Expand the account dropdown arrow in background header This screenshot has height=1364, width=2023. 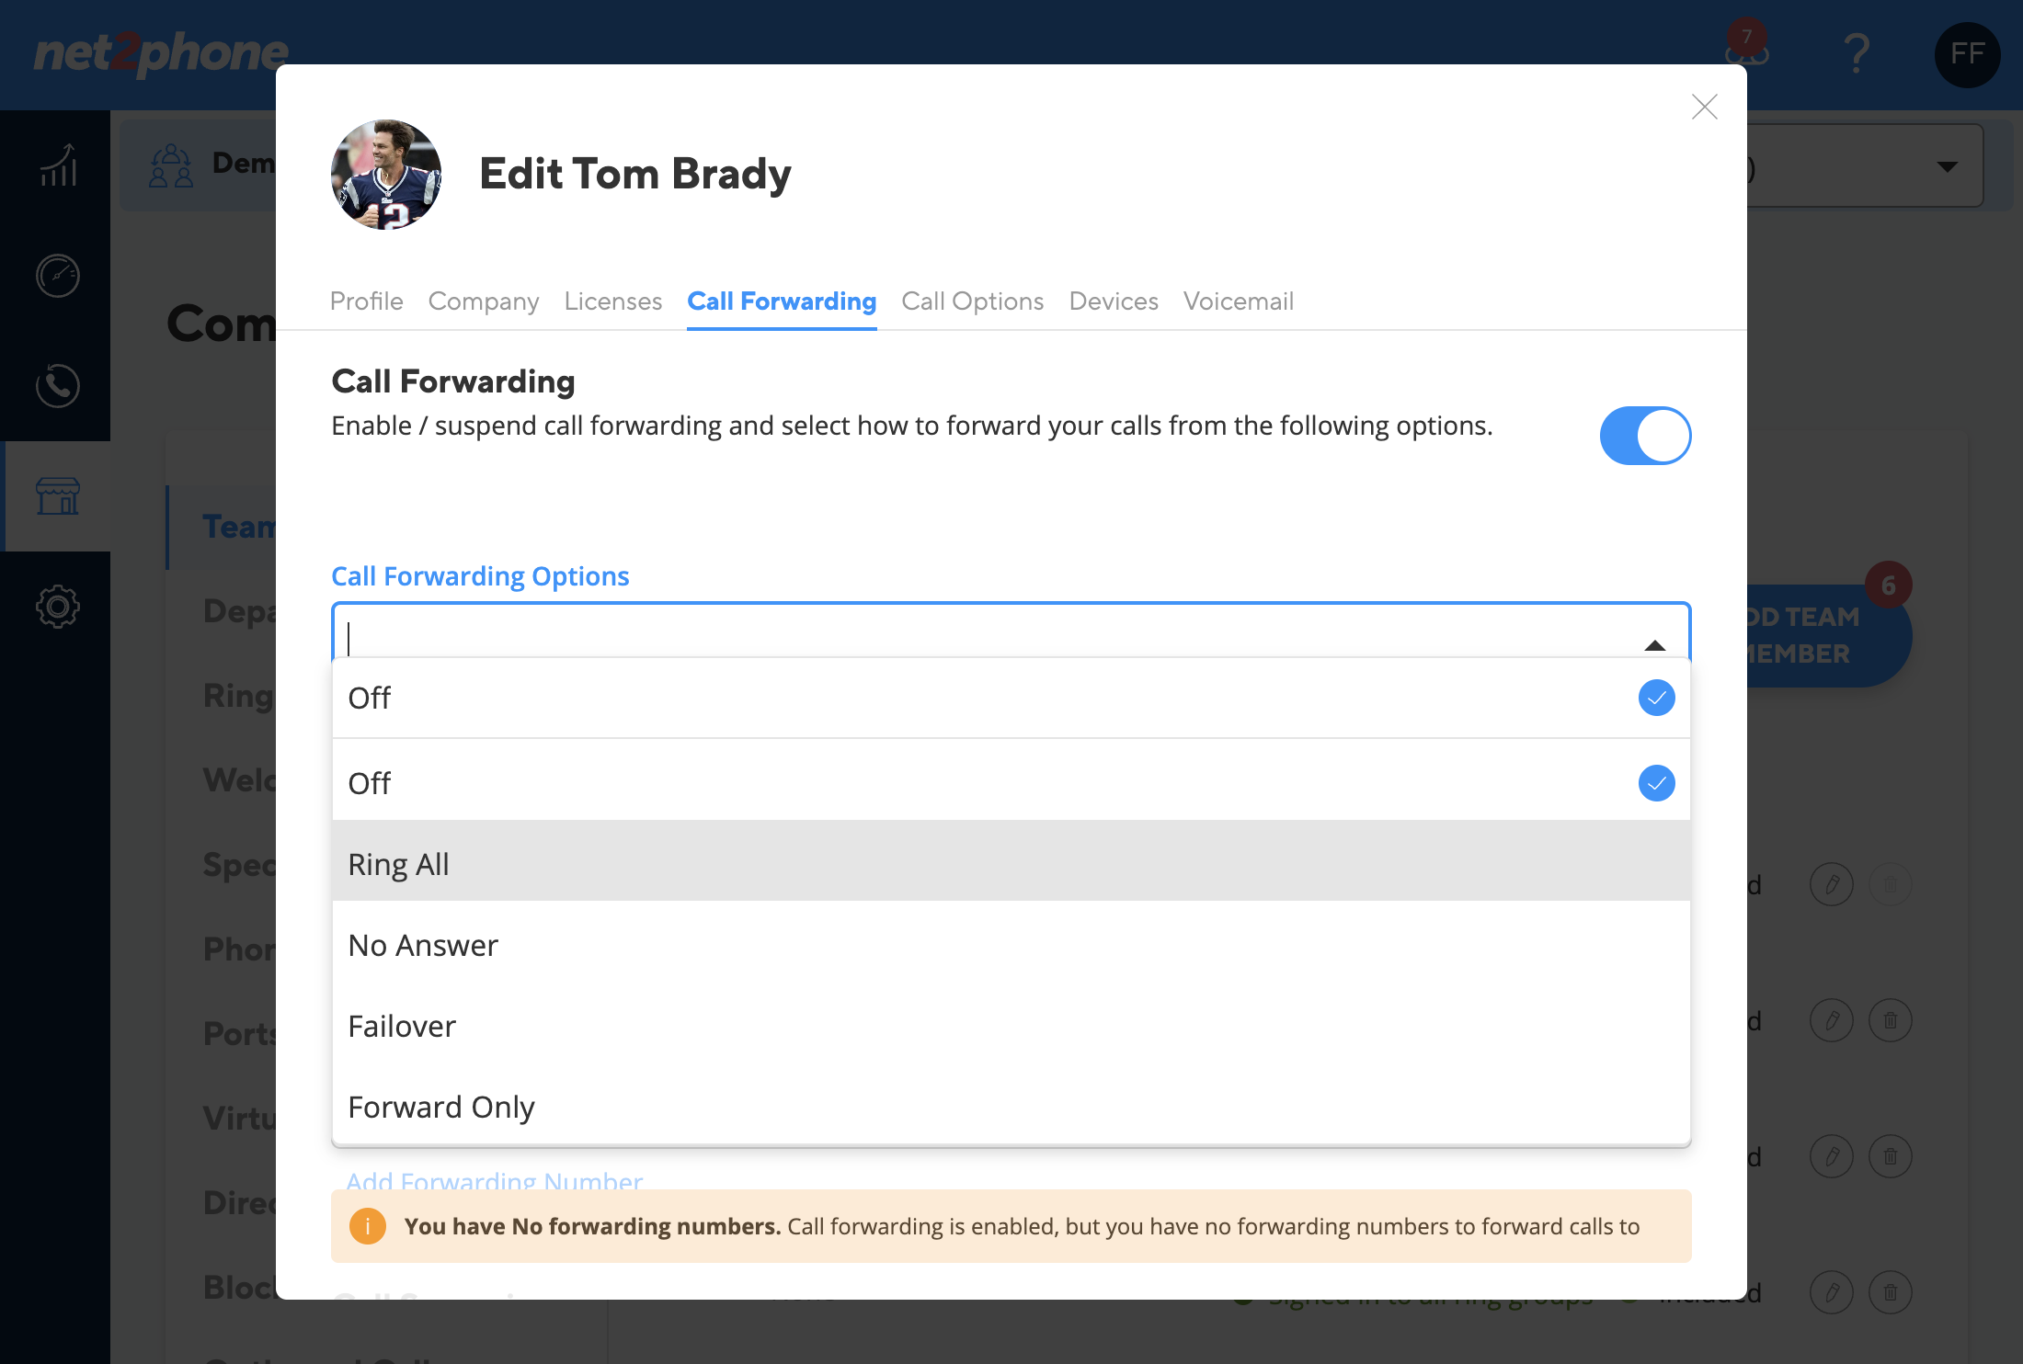(1947, 166)
